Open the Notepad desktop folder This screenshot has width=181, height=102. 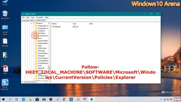5,42
